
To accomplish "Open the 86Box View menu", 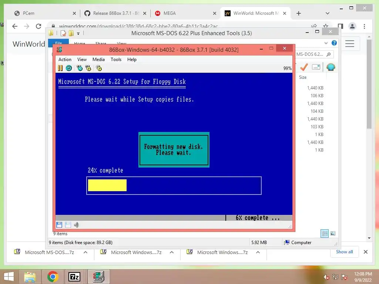I will click(82, 60).
